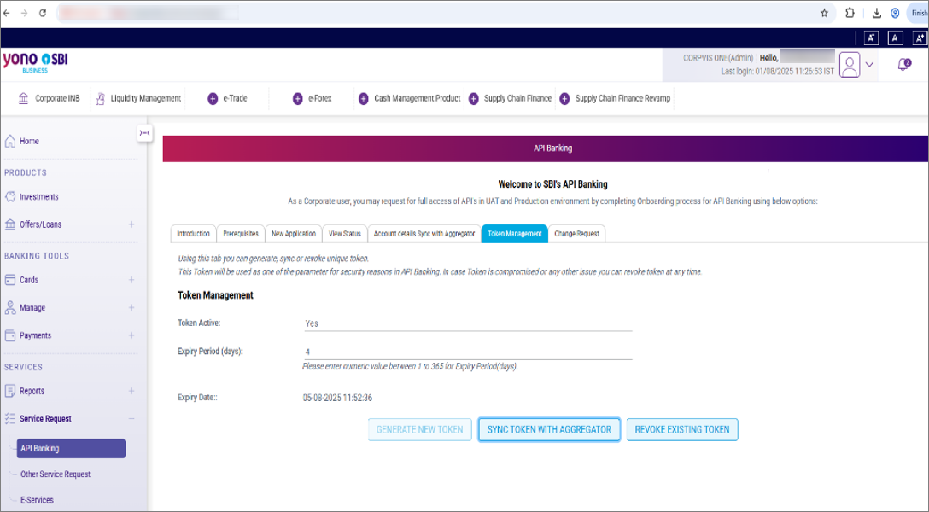Bookmark this page with the star icon
Image resolution: width=929 pixels, height=512 pixels.
[824, 13]
